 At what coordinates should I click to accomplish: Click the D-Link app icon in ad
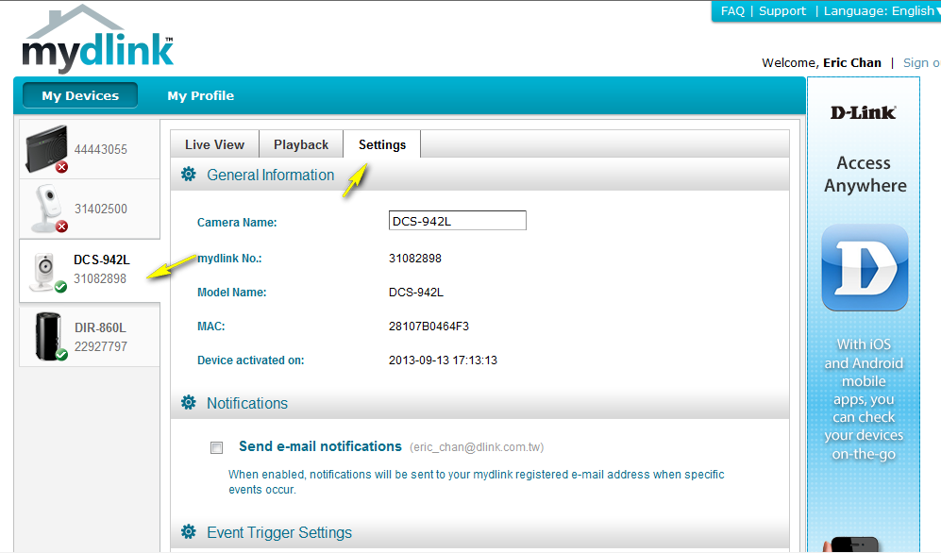point(864,268)
